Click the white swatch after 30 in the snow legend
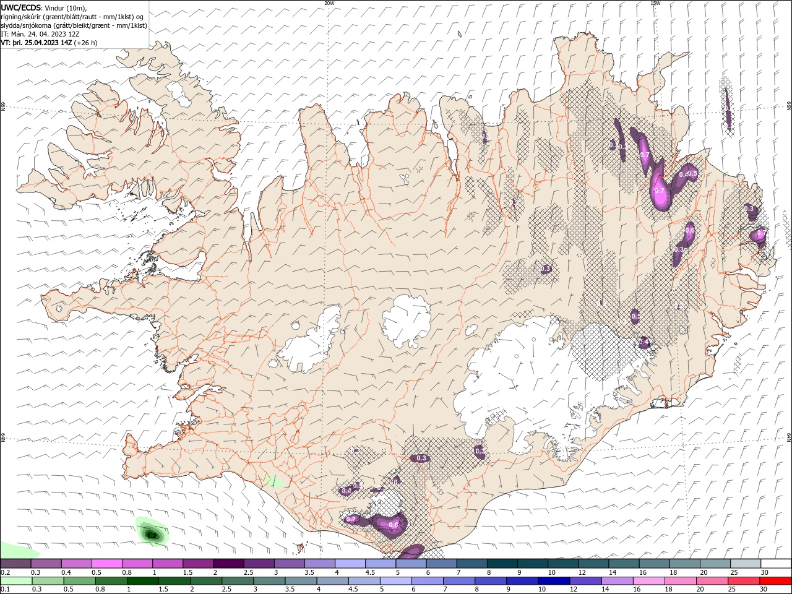 [777, 564]
